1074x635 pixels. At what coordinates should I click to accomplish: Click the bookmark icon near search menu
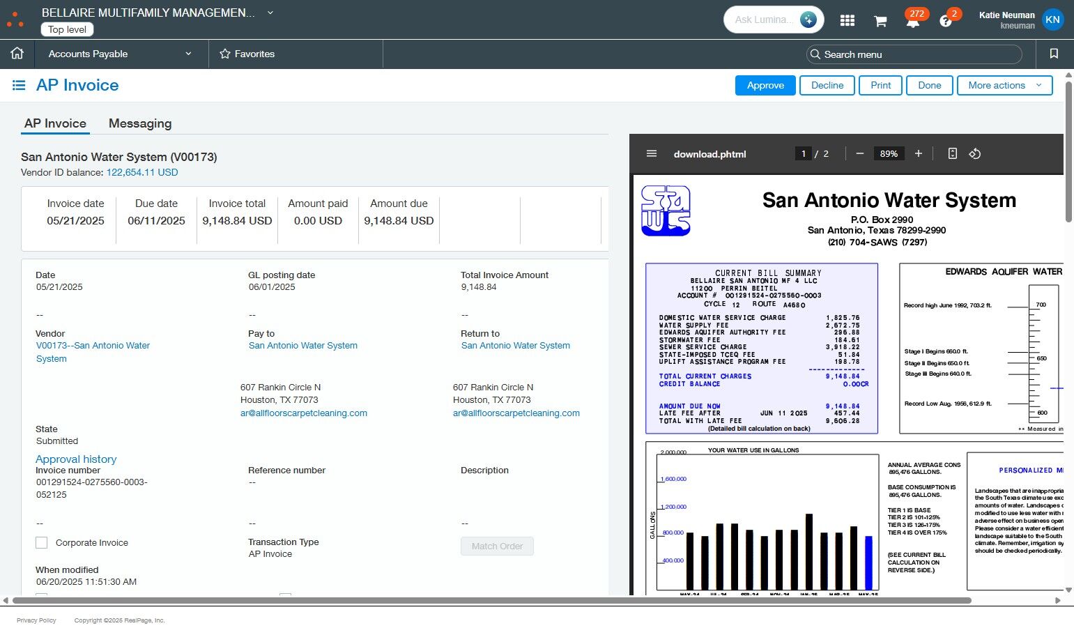tap(1054, 54)
